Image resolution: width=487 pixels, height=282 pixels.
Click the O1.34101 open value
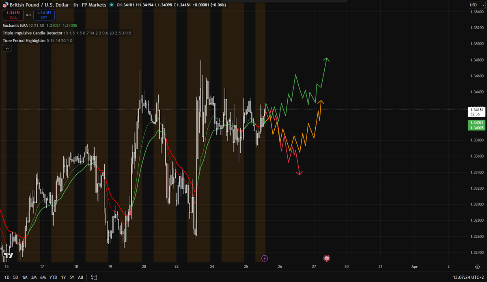tap(125, 5)
